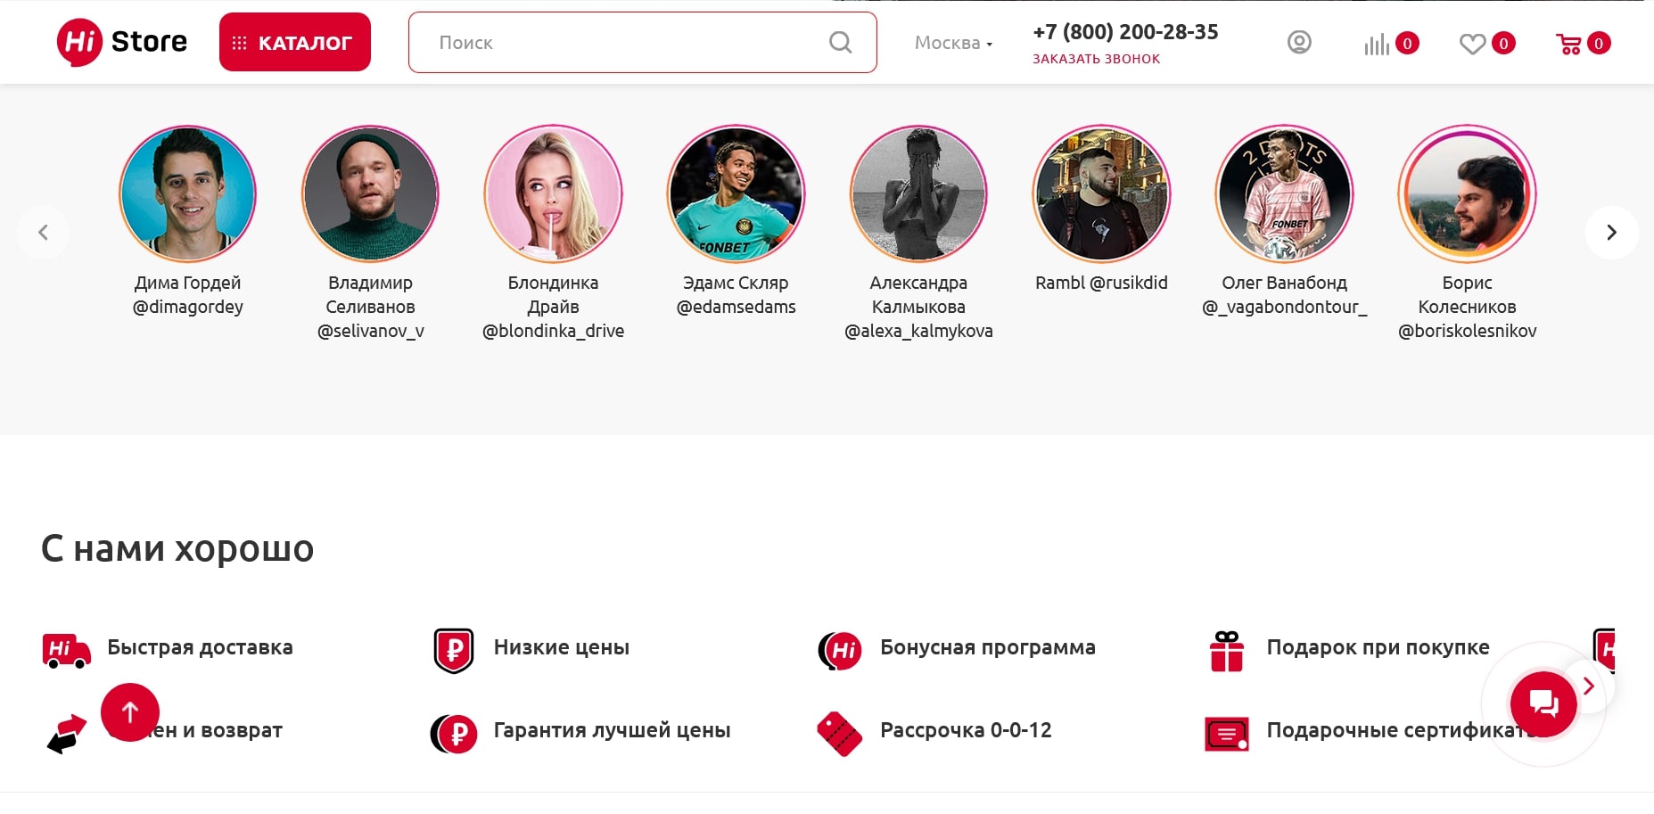The width and height of the screenshot is (1654, 814).
Task: Open Блондинка Драйв blogger avatar
Action: point(553,193)
